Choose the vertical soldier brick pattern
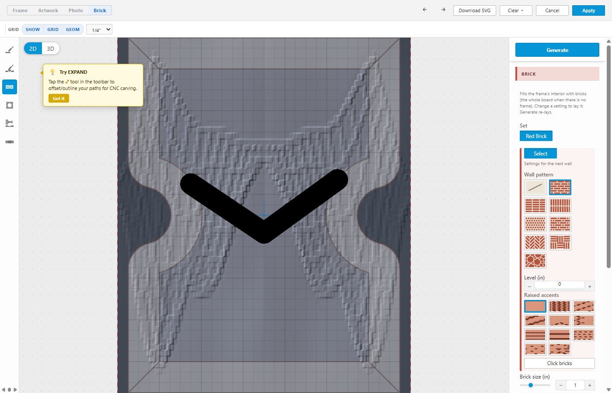The image size is (612, 393). pyautogui.click(x=560, y=206)
